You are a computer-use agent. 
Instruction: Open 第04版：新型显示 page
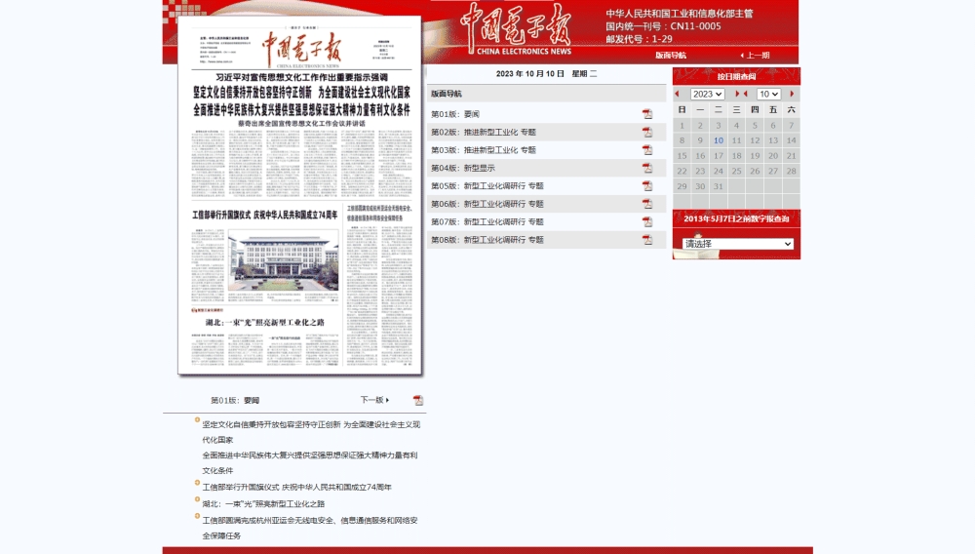tap(462, 168)
